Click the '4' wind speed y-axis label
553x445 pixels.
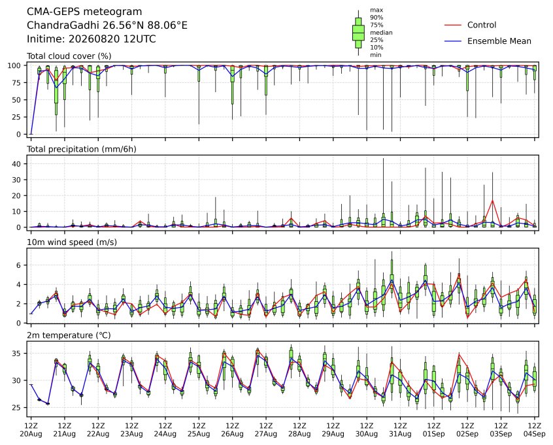(x=19, y=284)
